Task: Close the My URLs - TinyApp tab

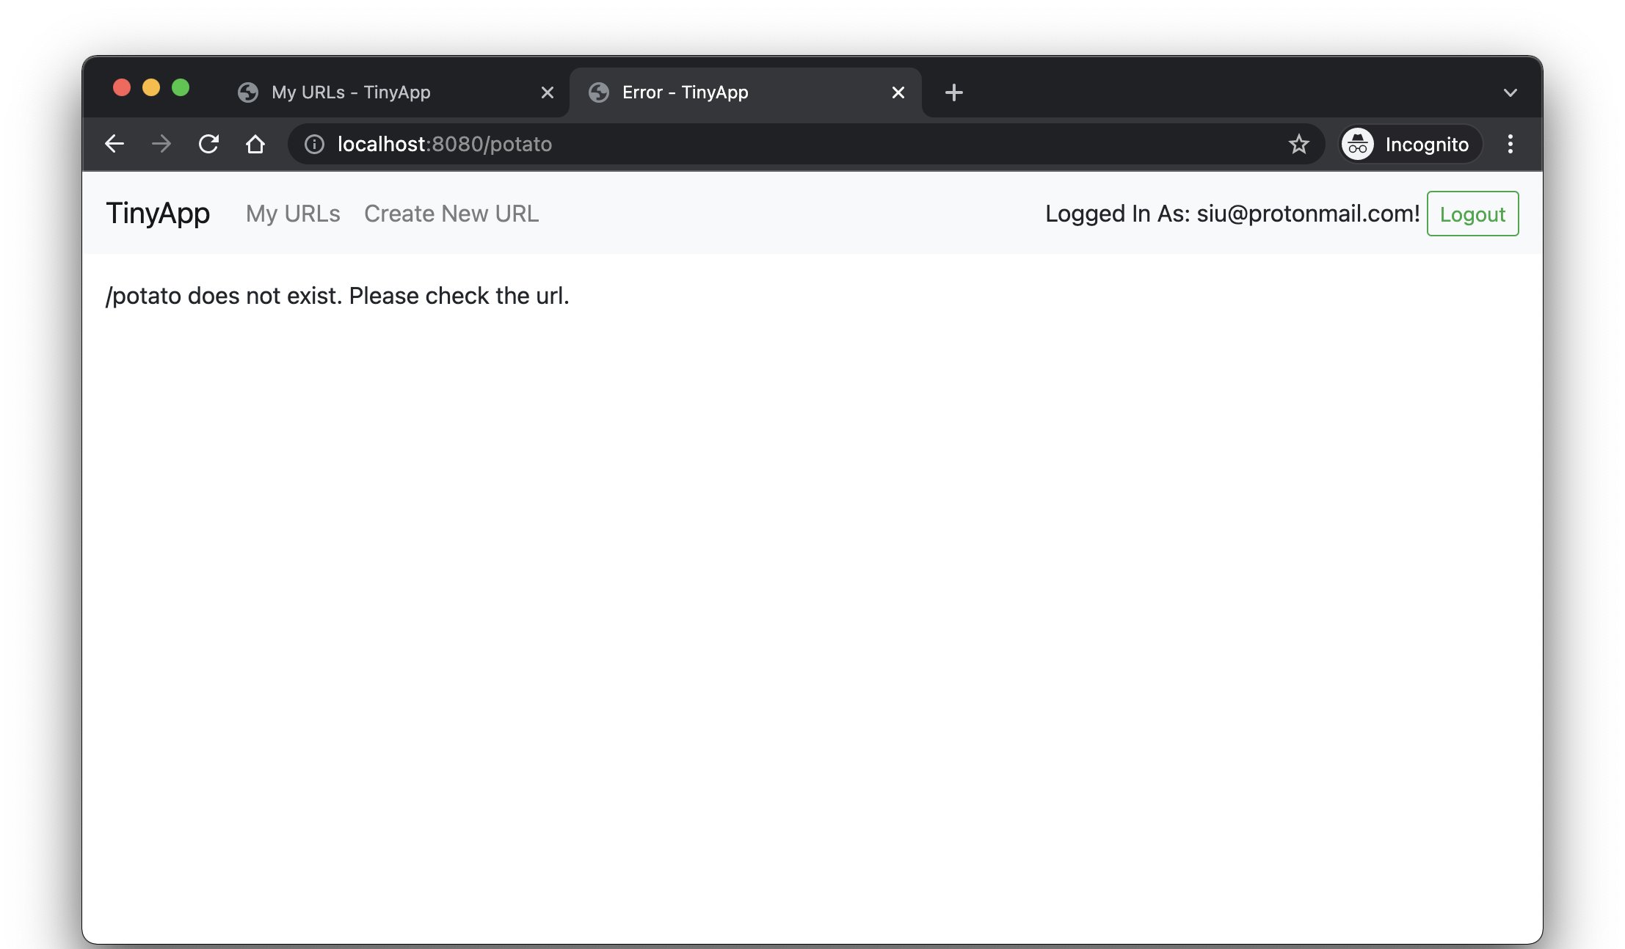Action: (547, 92)
